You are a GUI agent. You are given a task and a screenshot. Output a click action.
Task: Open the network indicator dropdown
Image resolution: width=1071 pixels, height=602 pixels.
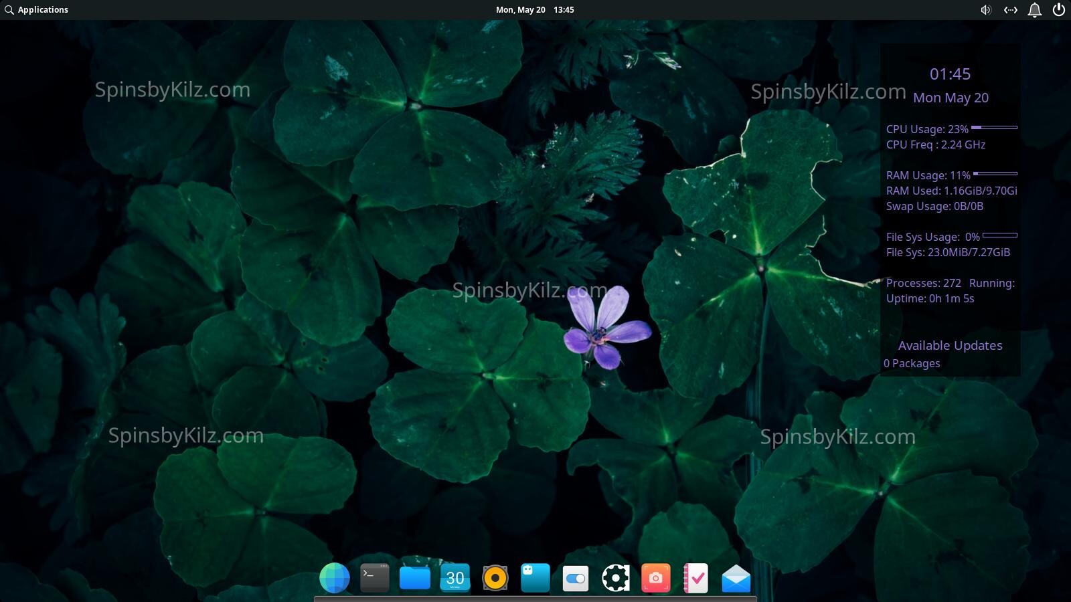1010,9
